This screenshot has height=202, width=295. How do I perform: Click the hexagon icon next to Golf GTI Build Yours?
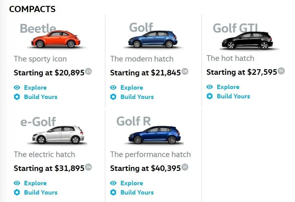[210, 96]
